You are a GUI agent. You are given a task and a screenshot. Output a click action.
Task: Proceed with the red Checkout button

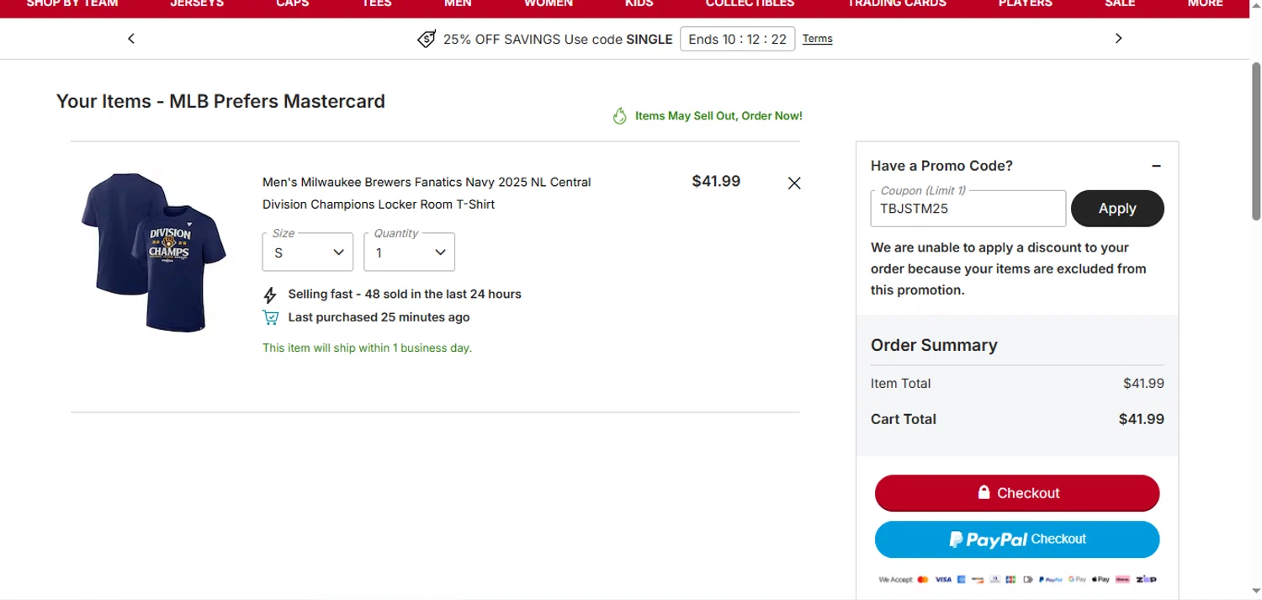(1017, 493)
